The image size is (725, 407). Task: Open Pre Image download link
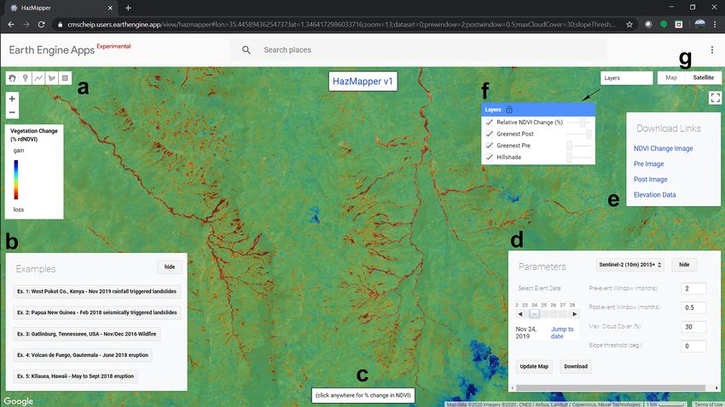coord(649,163)
